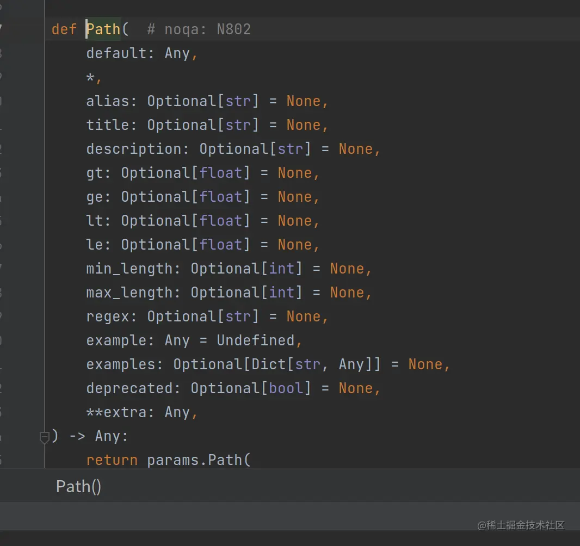Click the 'ge' parameter name
This screenshot has height=546, width=580.
click(95, 197)
